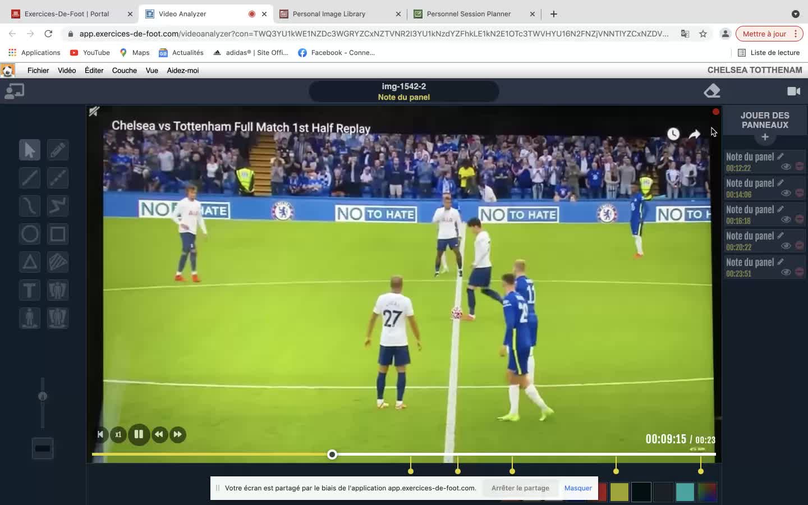Jump to the last yellow timeline marker
808x505 pixels.
700,470
